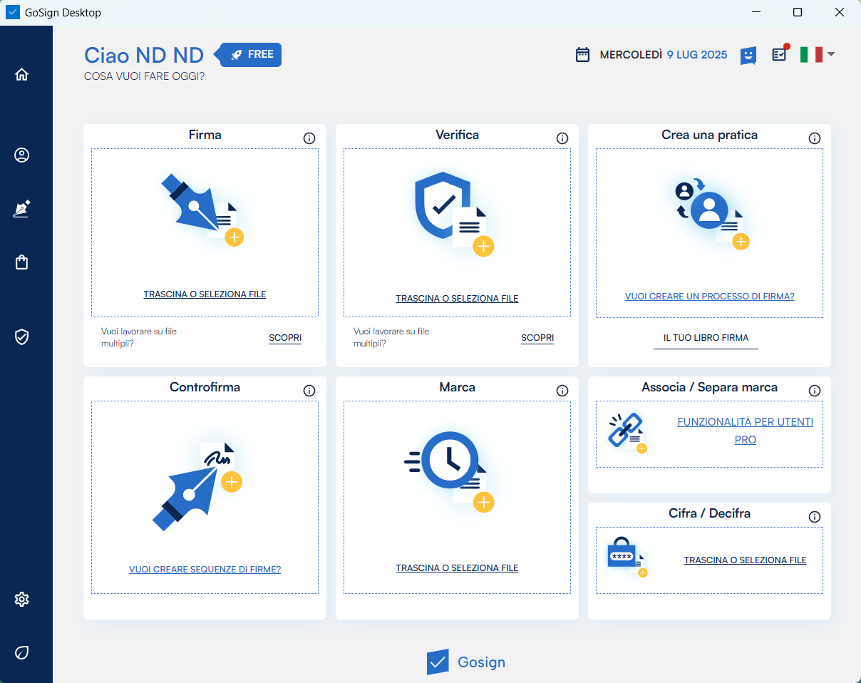Click 'Vuoi creare sequenze di firme?' link
This screenshot has height=683, width=861.
point(205,570)
